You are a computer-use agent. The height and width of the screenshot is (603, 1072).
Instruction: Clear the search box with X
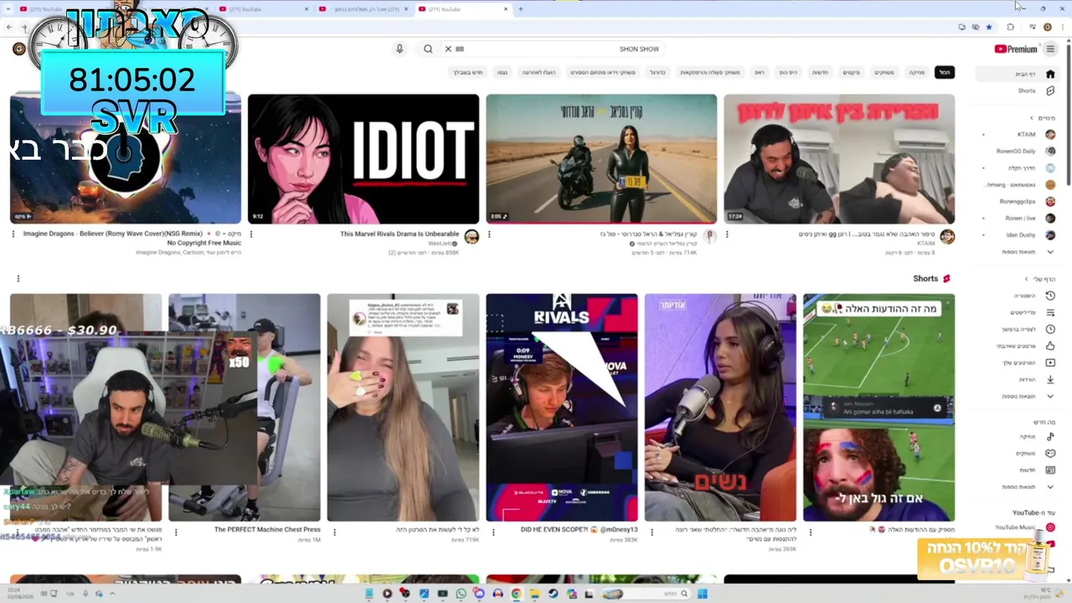coord(448,49)
